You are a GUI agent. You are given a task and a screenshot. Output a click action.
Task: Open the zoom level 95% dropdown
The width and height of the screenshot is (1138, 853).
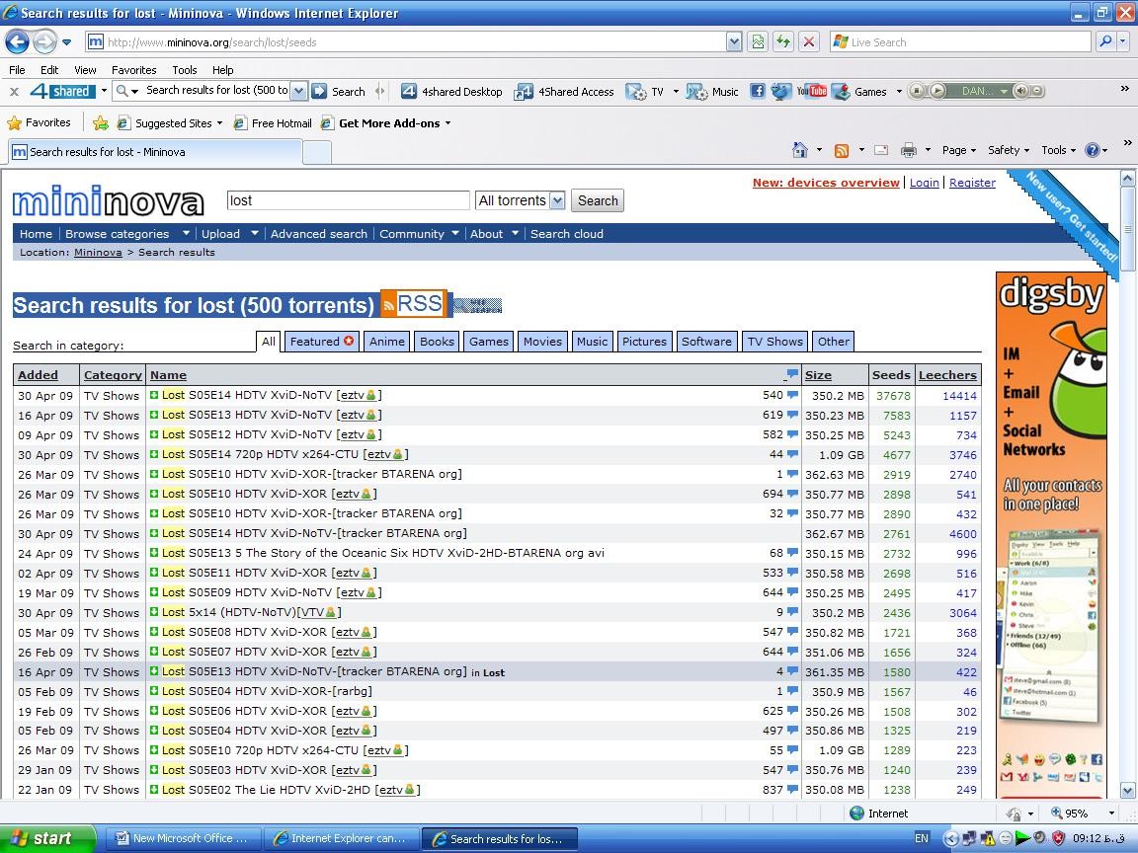[1111, 814]
